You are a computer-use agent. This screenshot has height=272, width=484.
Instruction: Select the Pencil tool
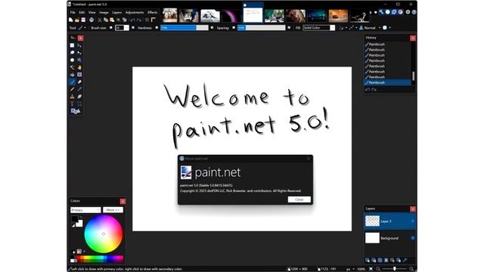[x=73, y=89]
